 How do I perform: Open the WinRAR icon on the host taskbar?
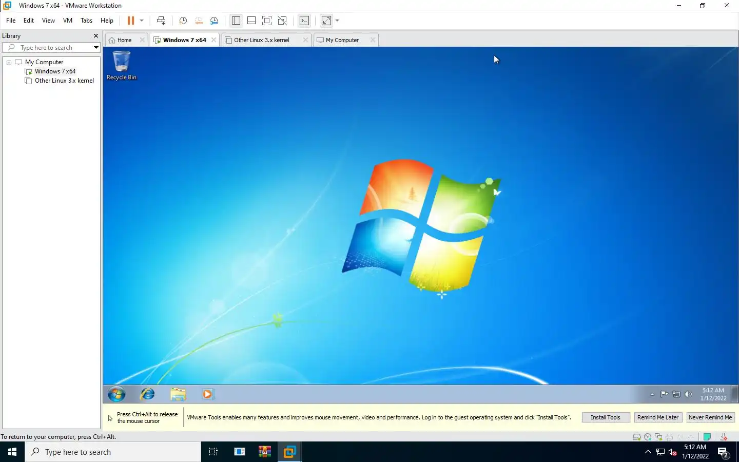tap(264, 452)
